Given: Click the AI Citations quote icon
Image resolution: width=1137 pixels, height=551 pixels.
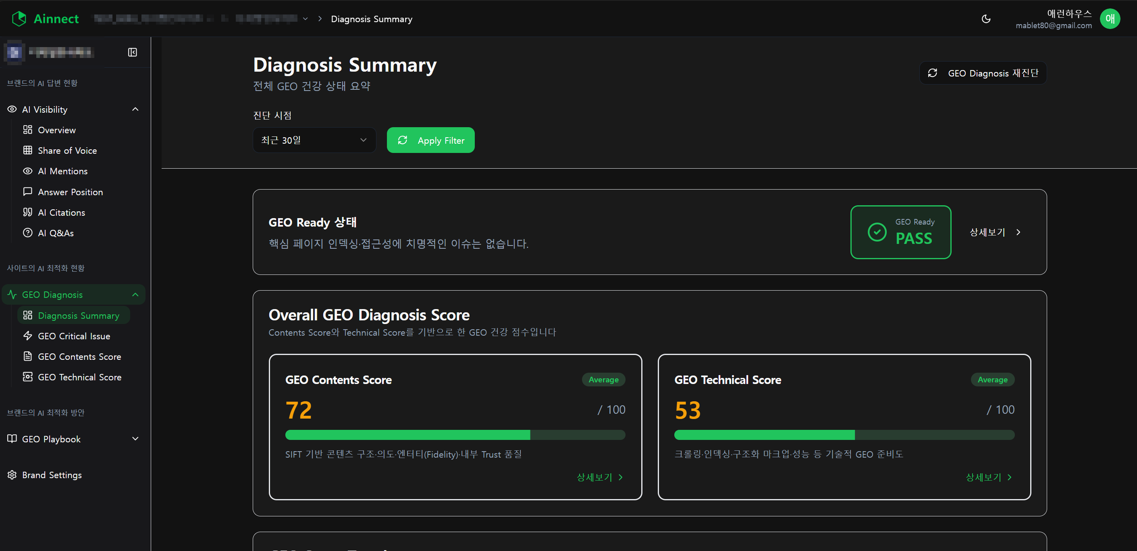Looking at the screenshot, I should [28, 212].
